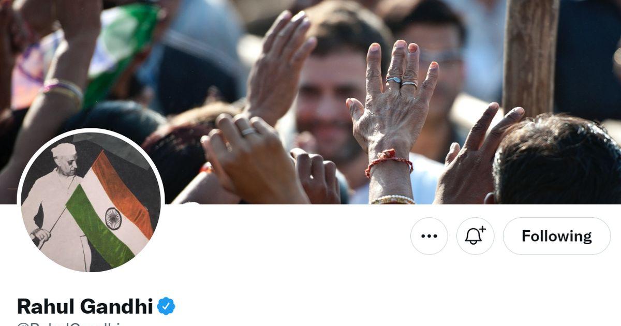Click the Following button to unfollow
621x326 pixels.
557,236
